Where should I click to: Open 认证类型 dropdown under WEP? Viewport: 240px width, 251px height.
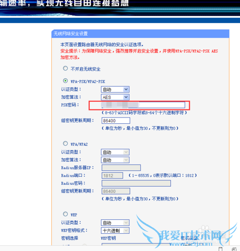[x=115, y=223]
